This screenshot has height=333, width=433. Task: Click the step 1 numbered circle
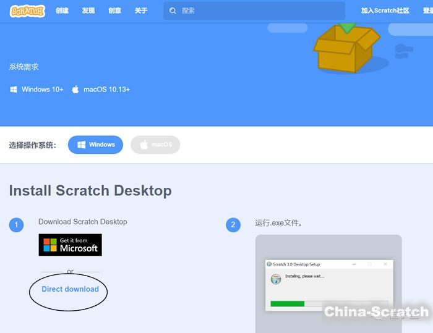pyautogui.click(x=16, y=225)
